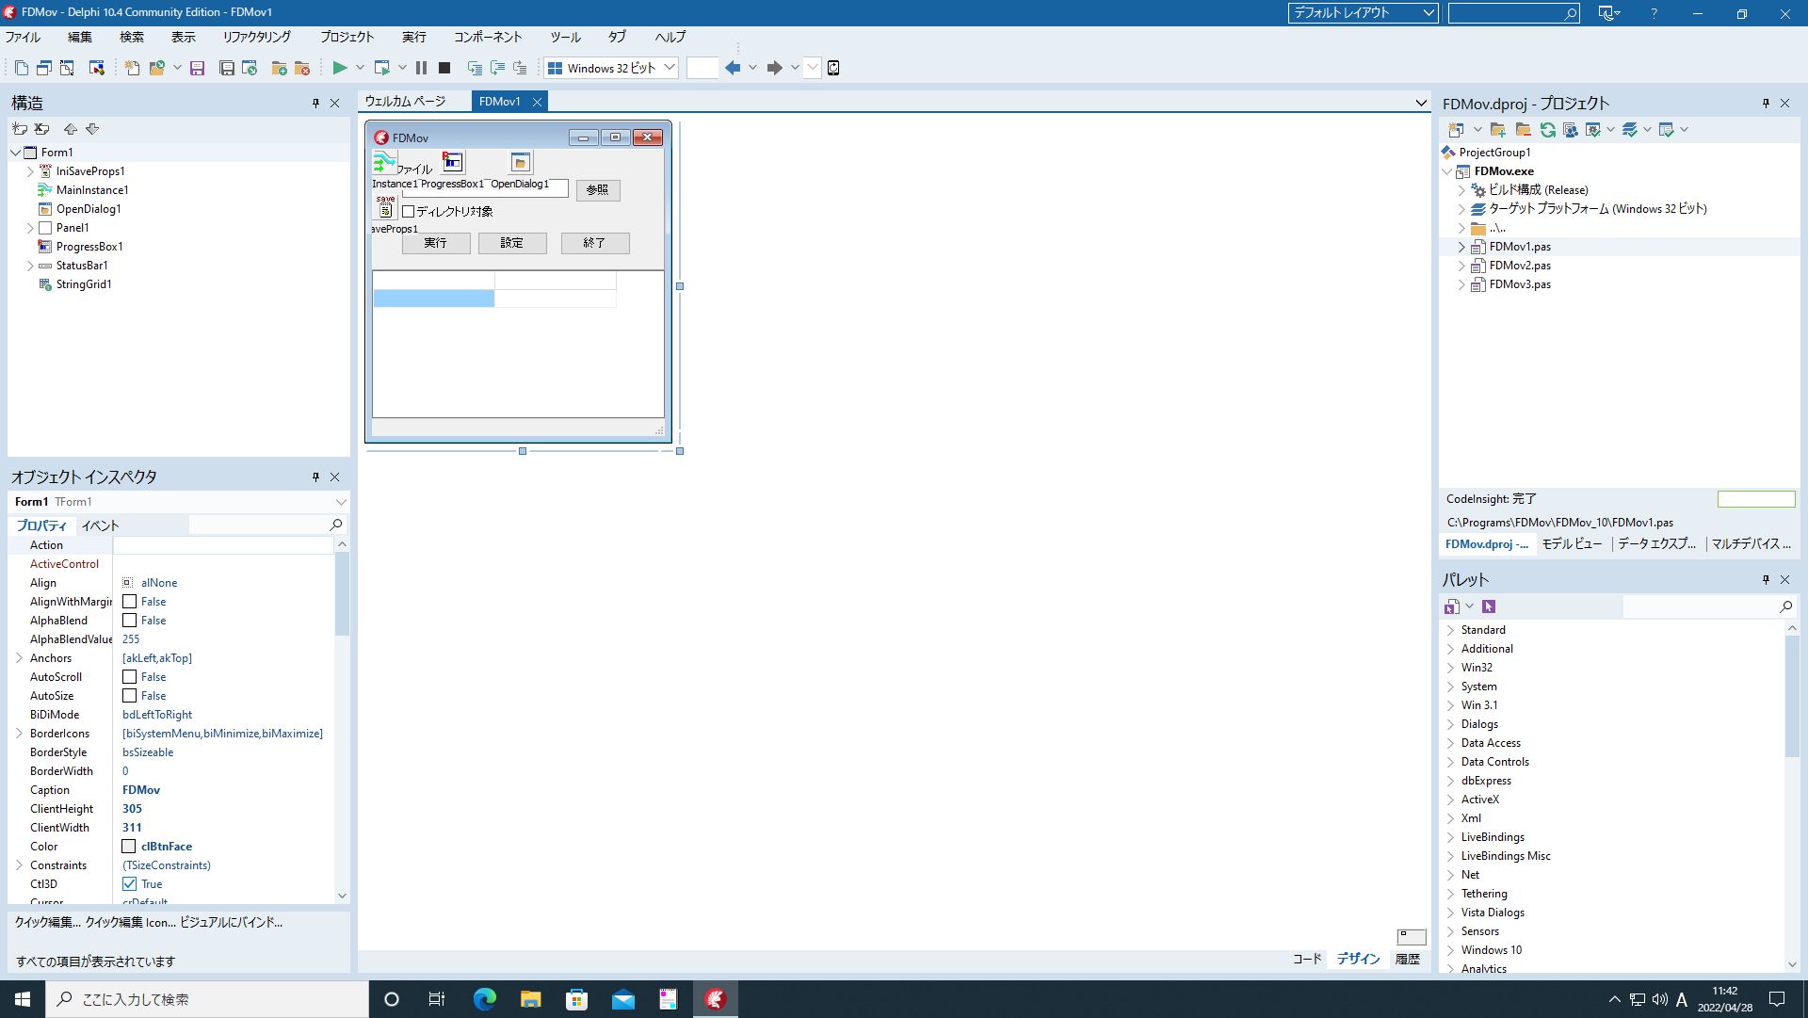Check the ディレクトリ対象 checkbox on form
This screenshot has width=1808, height=1018.
409,212
